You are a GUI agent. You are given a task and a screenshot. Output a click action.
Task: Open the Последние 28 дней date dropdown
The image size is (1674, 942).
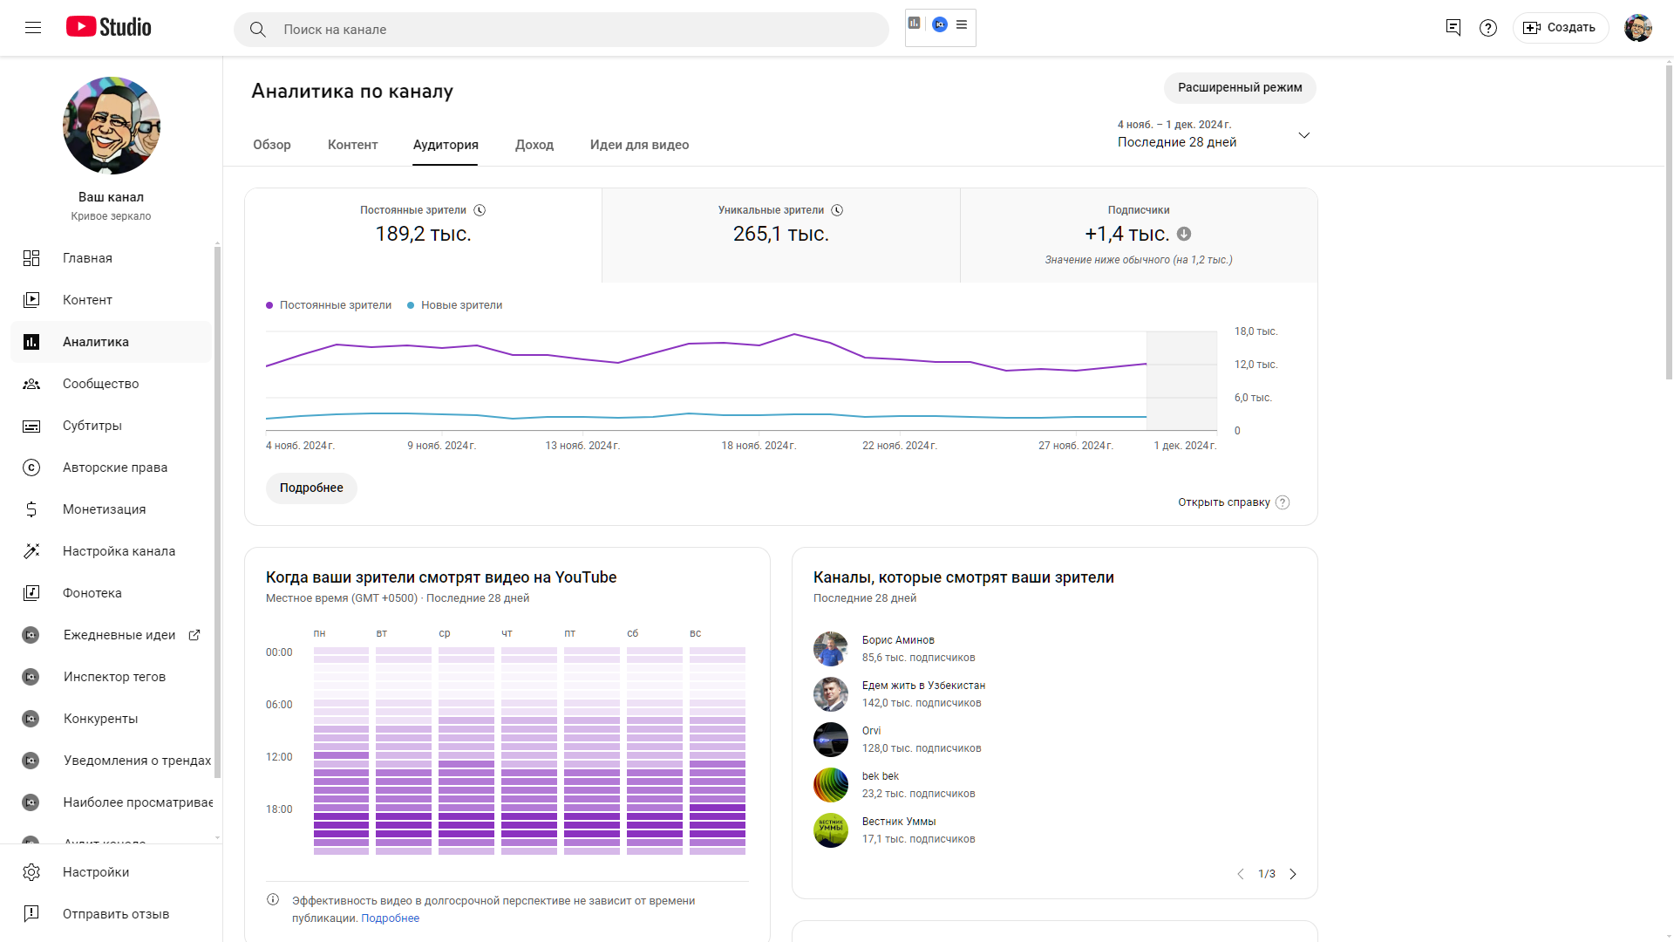(1214, 134)
